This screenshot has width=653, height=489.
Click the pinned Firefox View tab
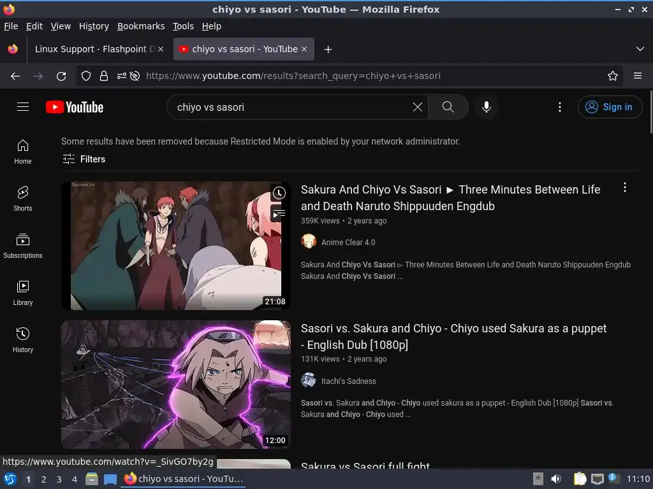(13, 49)
